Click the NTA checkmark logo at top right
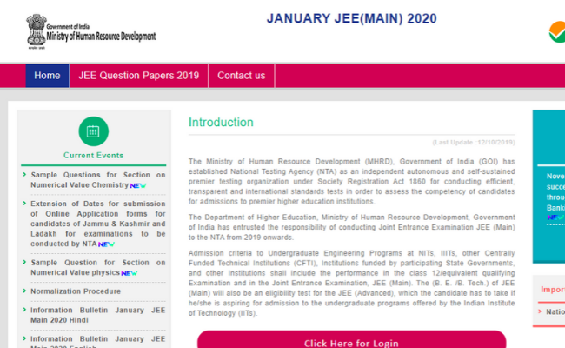565x348 pixels. (556, 32)
